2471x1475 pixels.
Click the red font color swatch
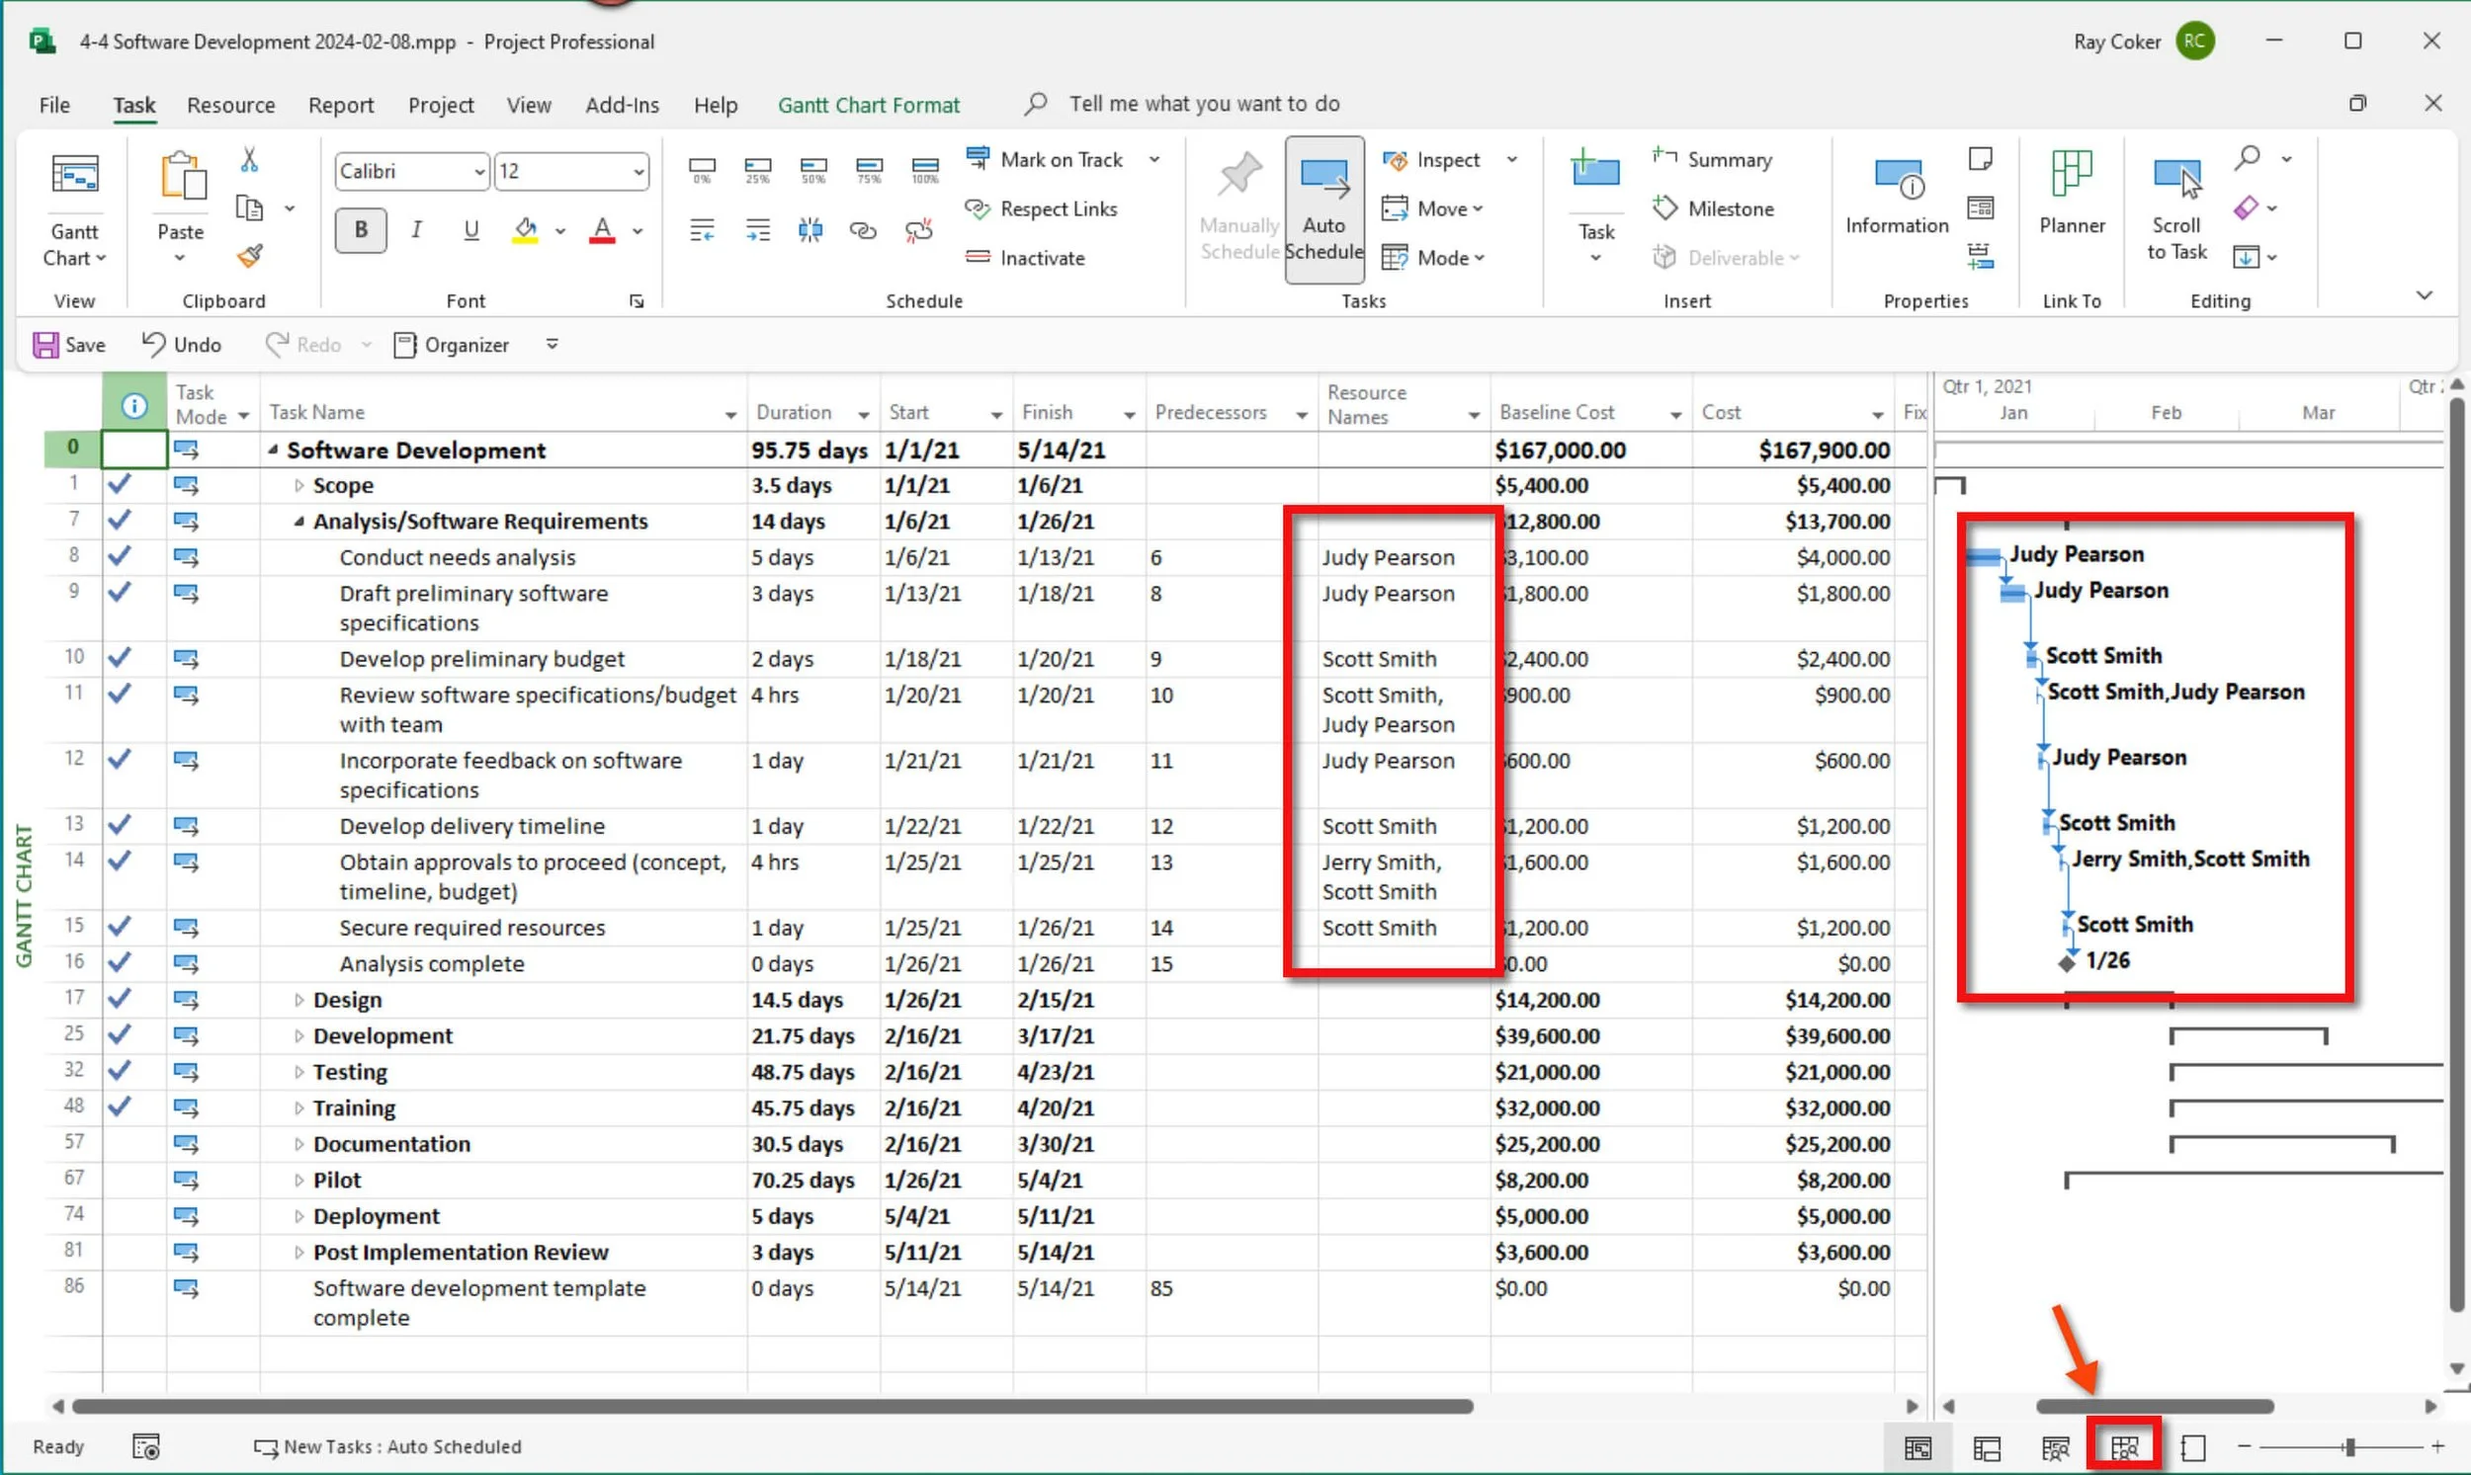[x=602, y=230]
